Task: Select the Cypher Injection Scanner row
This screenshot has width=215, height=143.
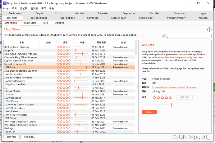Action: coord(69,60)
